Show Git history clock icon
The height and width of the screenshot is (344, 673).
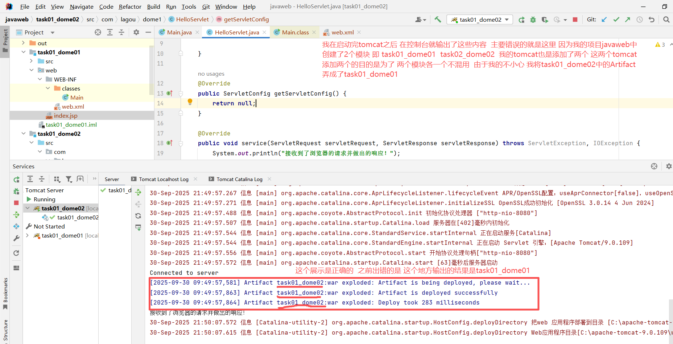coord(640,20)
